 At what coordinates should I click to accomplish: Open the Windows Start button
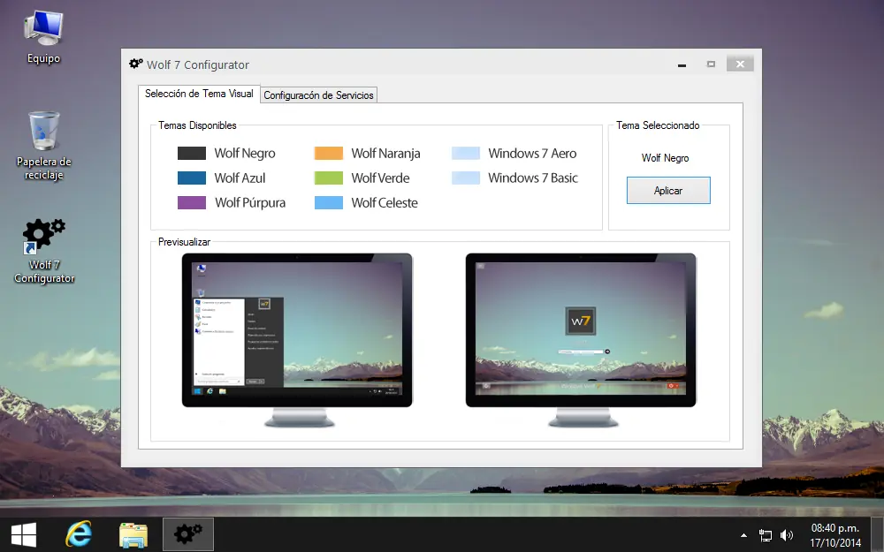(24, 534)
